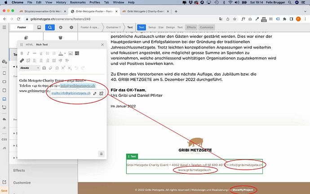Insert a numbered list
310x194 pixels.
(54, 53)
